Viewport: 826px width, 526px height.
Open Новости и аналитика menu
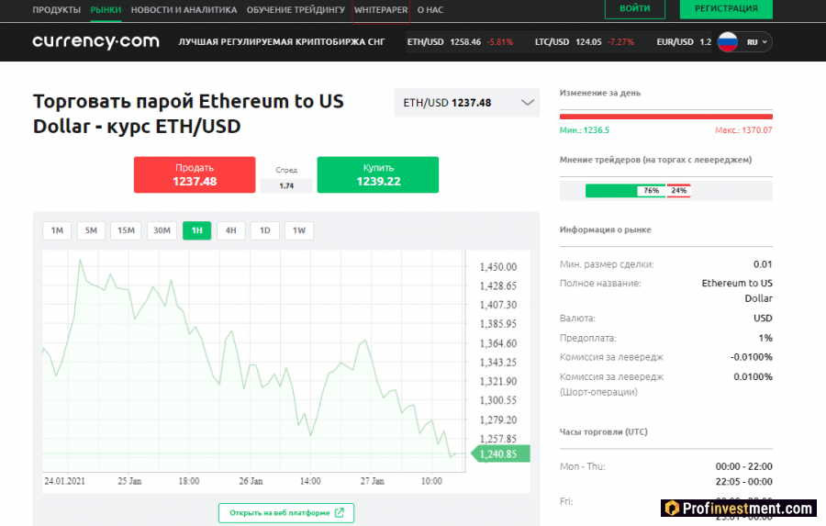(x=184, y=9)
